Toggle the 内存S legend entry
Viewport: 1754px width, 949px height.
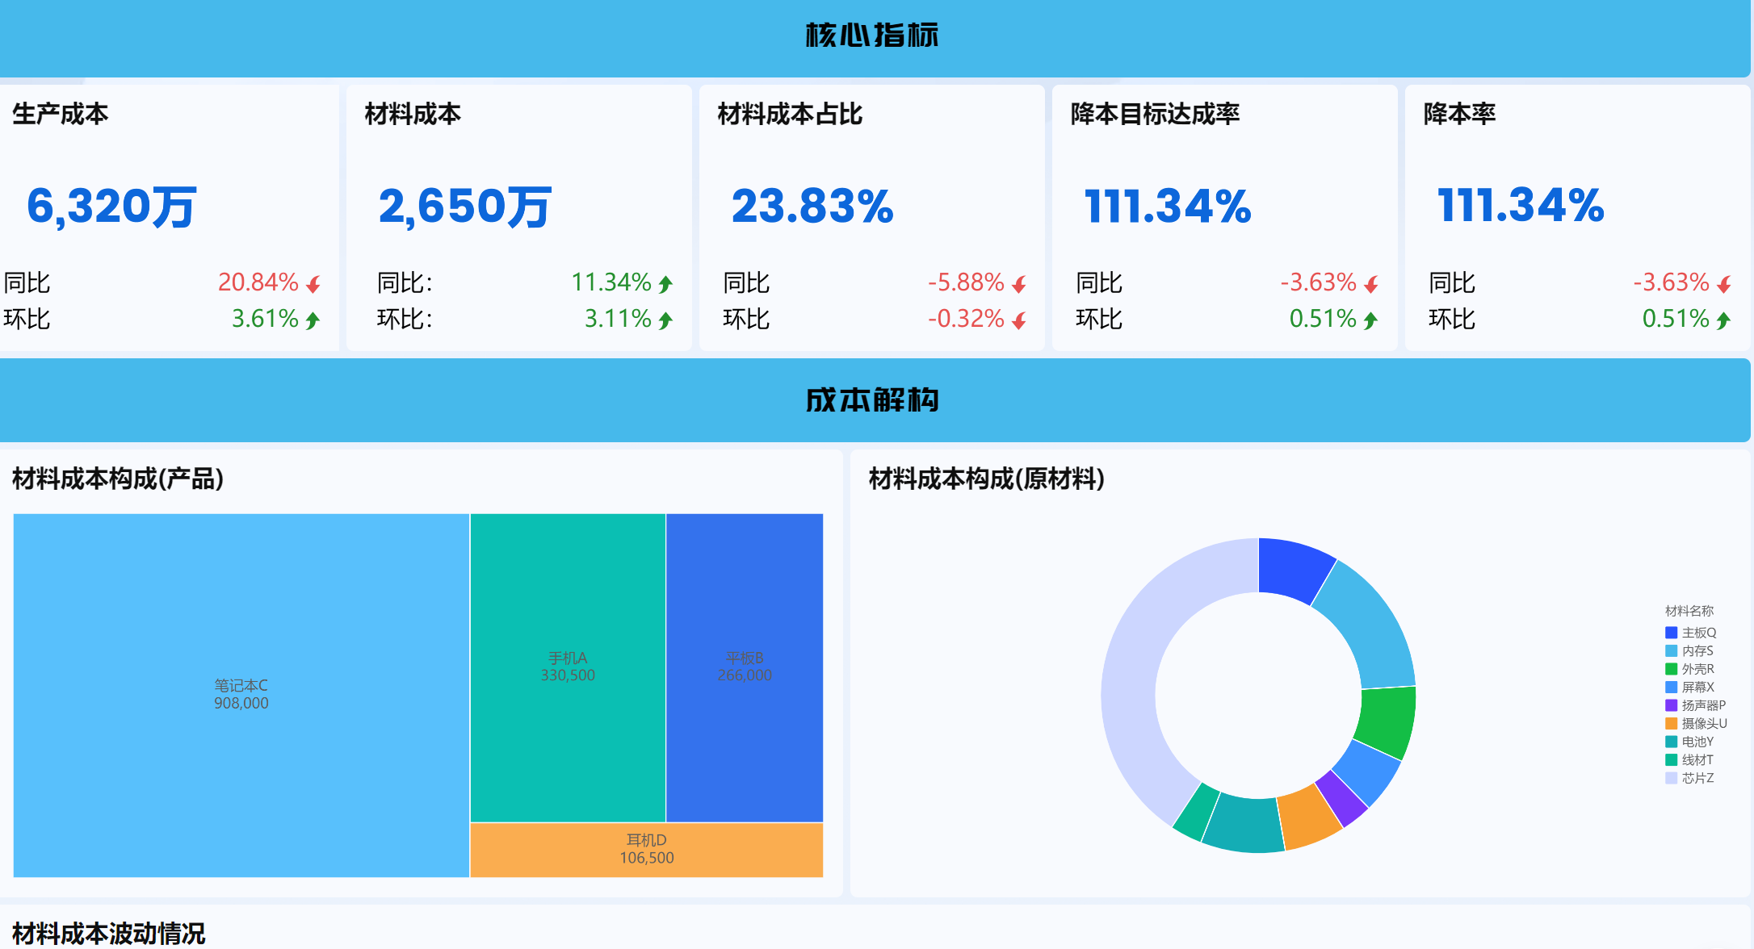pos(1697,650)
